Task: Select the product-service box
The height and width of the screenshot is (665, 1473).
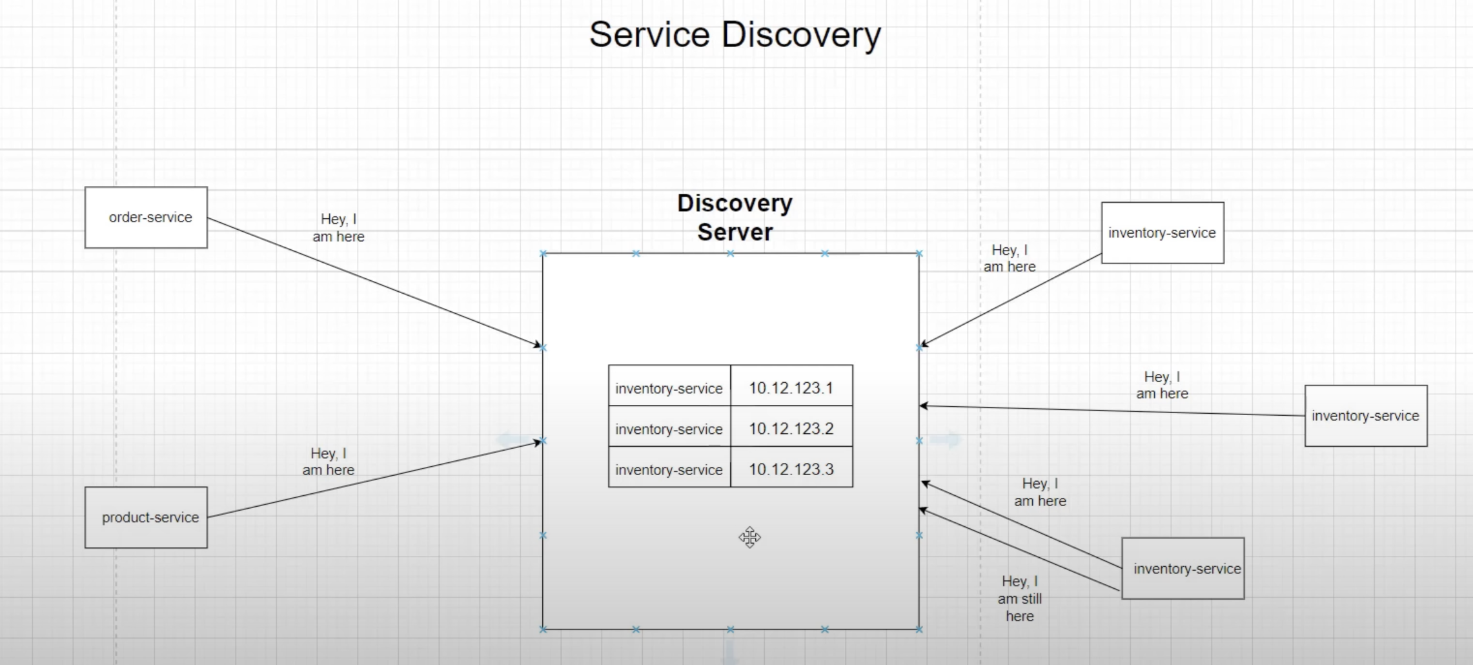Action: 145,517
